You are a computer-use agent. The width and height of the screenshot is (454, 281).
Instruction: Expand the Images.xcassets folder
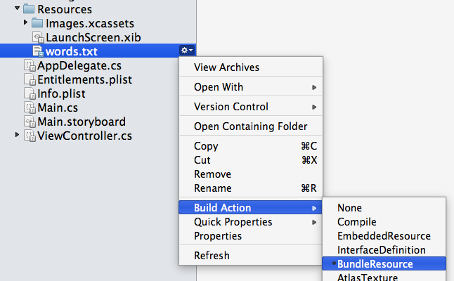25,22
